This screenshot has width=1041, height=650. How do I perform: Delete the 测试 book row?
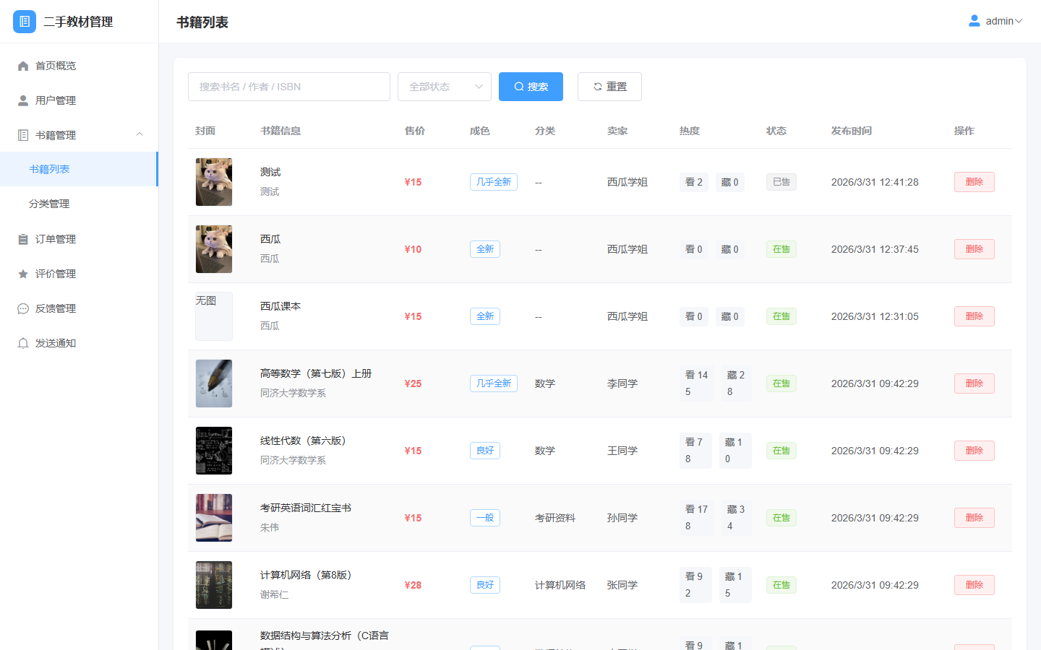pyautogui.click(x=974, y=182)
